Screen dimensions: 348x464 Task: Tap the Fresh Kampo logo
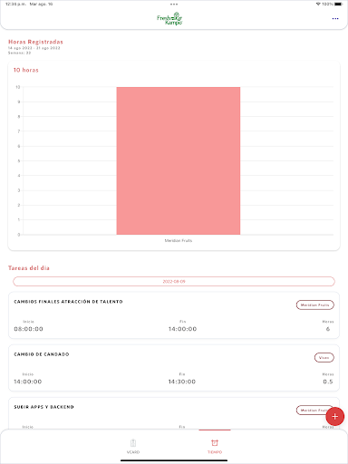[x=169, y=19]
